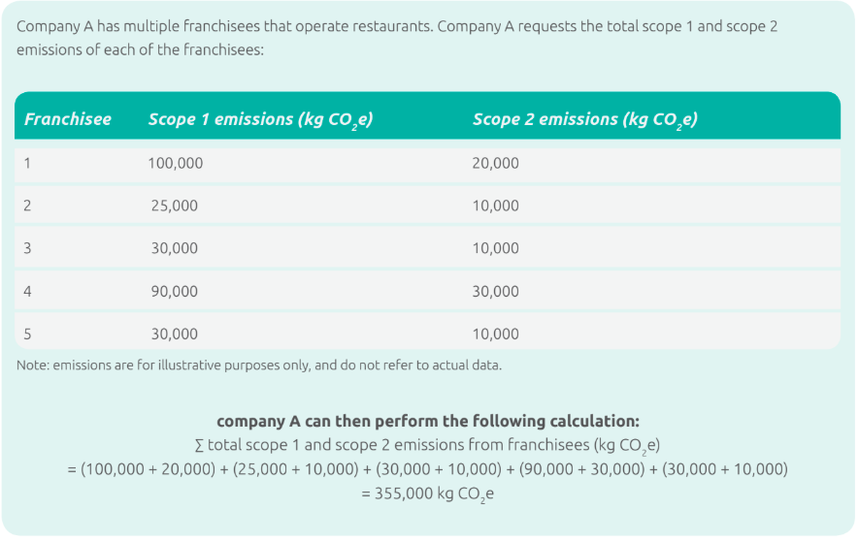Click the 355,000 kg CO2e result line
The width and height of the screenshot is (859, 541).
(x=428, y=493)
